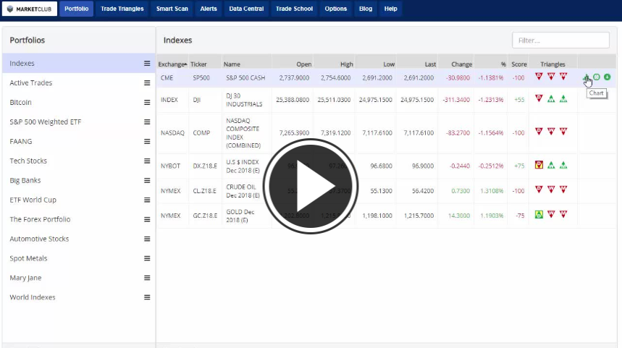This screenshot has width=622, height=348.
Task: Go to Trade Triangles
Action: pos(122,9)
